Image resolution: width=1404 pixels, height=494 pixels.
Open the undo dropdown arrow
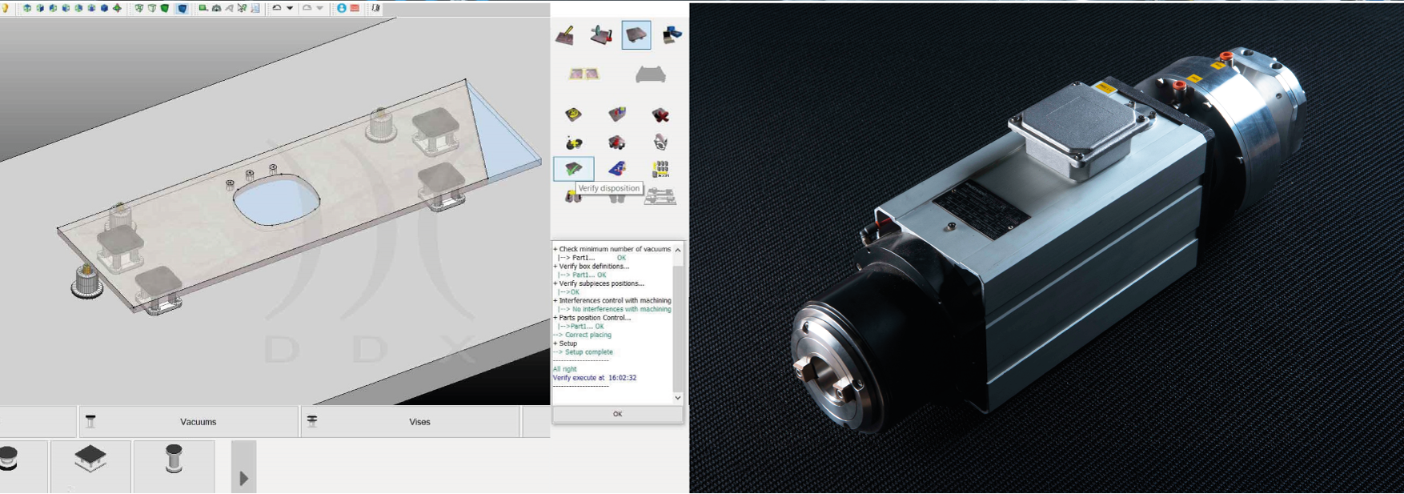point(290,8)
